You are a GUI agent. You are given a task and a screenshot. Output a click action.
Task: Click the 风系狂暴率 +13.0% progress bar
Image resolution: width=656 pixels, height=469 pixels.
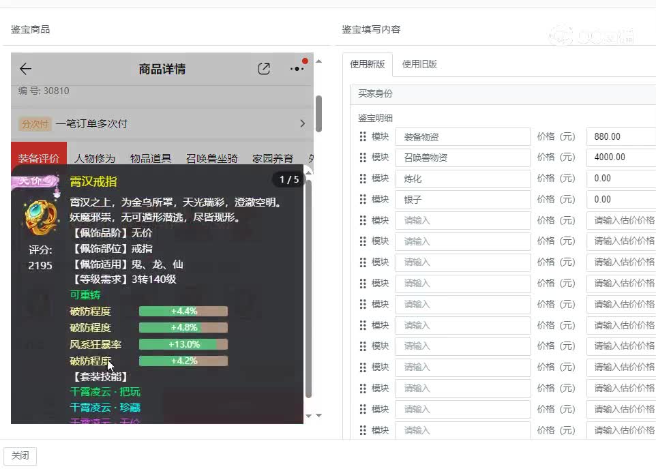pyautogui.click(x=183, y=345)
